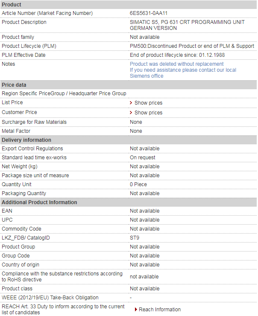Click the 'On request' lead time value
The width and height of the screenshot is (258, 316).
(x=143, y=158)
